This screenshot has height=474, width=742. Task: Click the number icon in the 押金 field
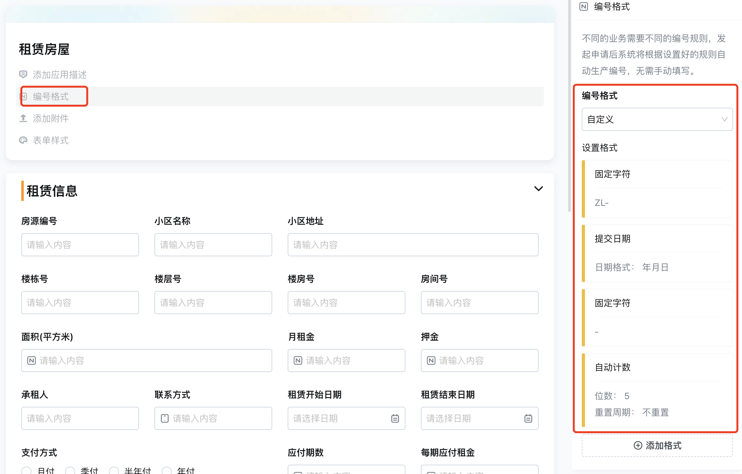(x=431, y=360)
